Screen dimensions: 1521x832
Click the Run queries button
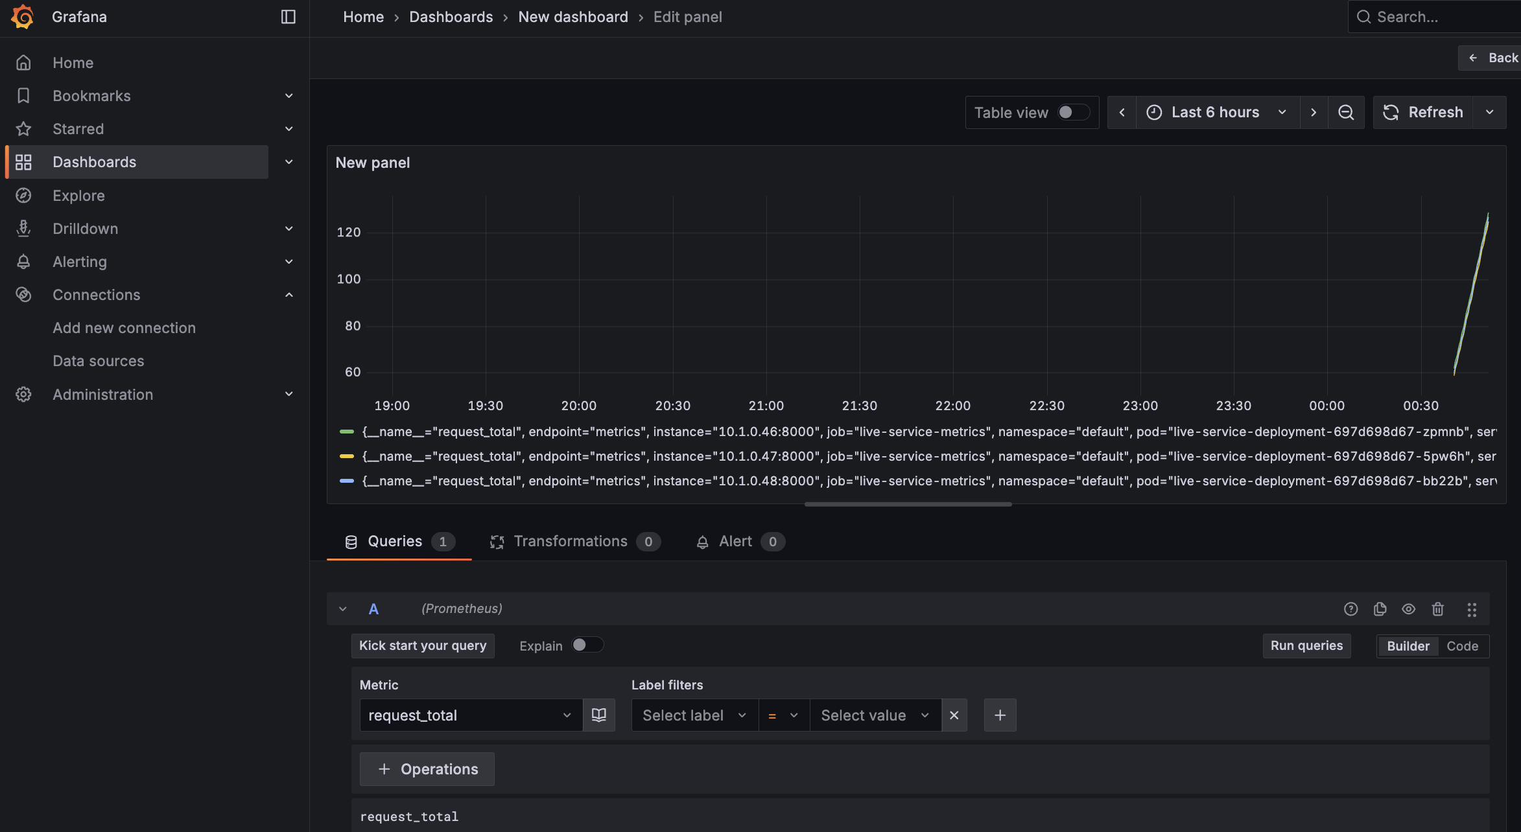1306,646
